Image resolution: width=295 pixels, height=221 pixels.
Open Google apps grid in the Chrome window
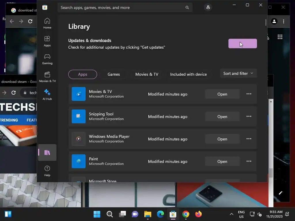(x=280, y=37)
